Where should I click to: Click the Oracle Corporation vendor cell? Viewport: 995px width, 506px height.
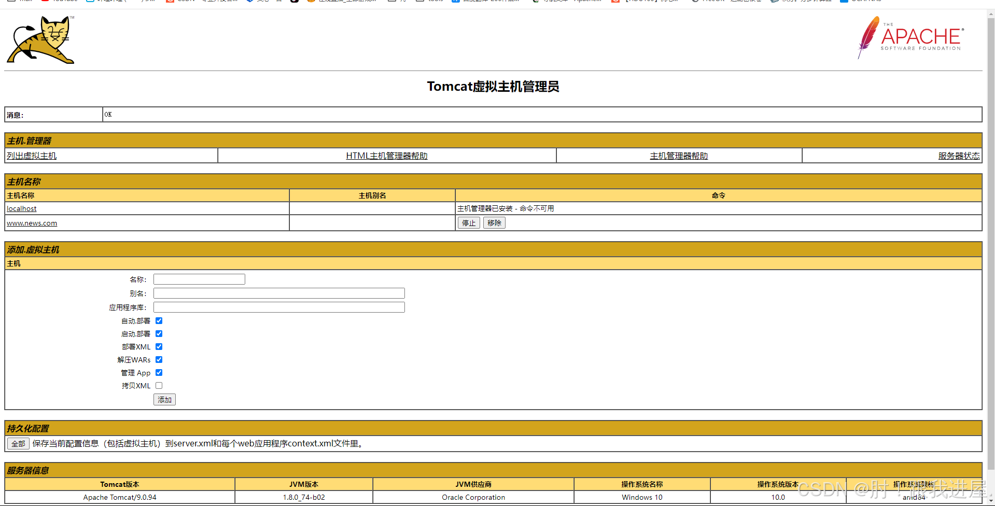click(x=473, y=497)
